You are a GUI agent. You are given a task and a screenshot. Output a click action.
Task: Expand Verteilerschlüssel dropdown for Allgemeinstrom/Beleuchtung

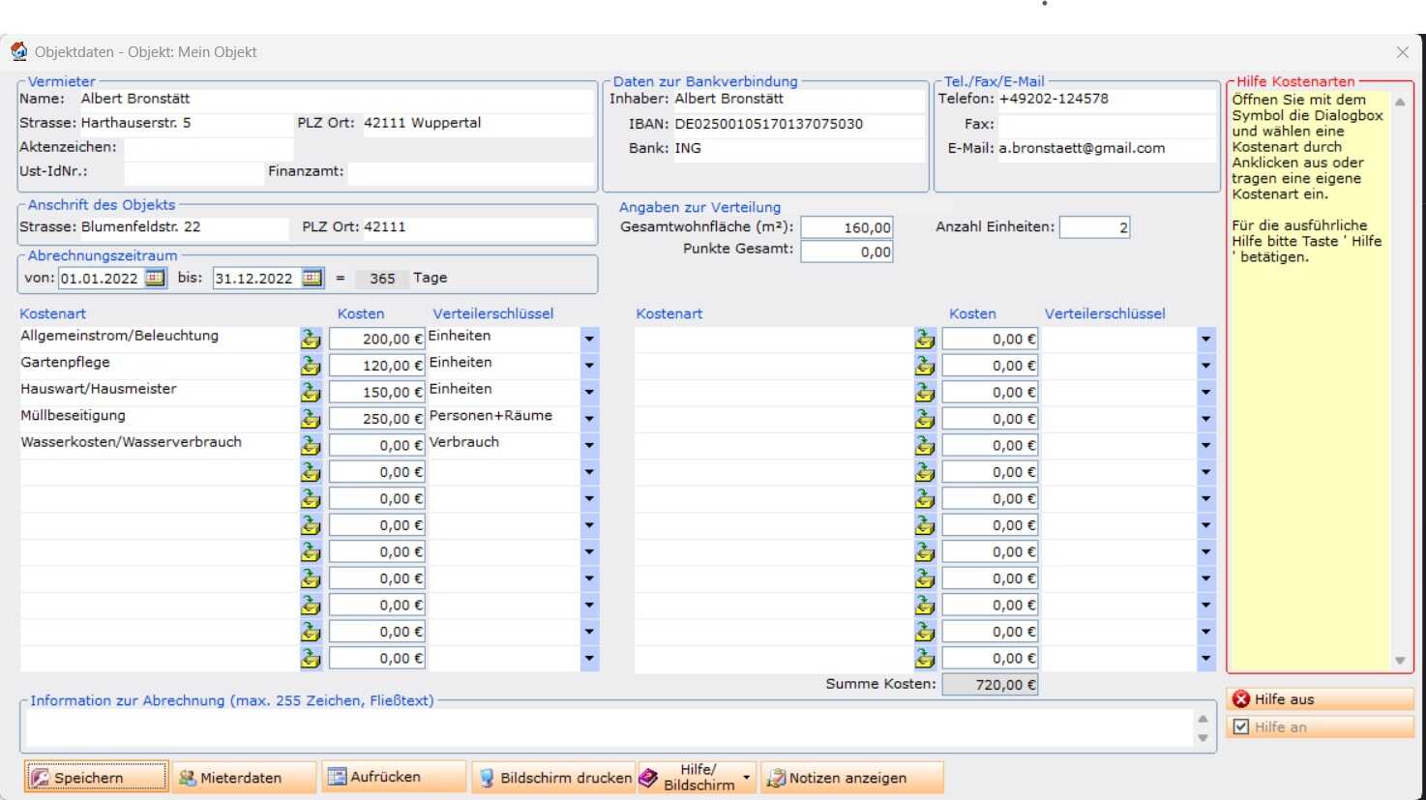(x=589, y=339)
